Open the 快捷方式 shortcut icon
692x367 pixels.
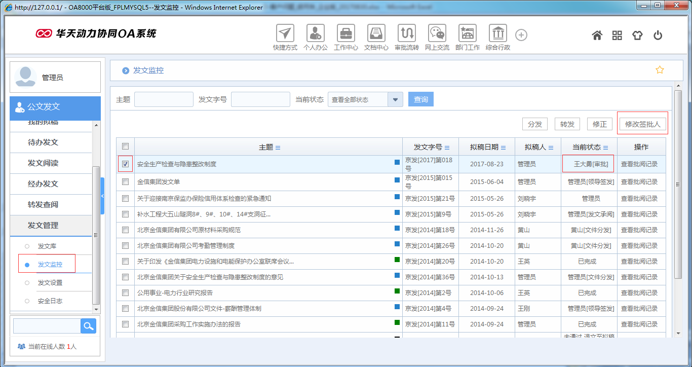coord(285,33)
